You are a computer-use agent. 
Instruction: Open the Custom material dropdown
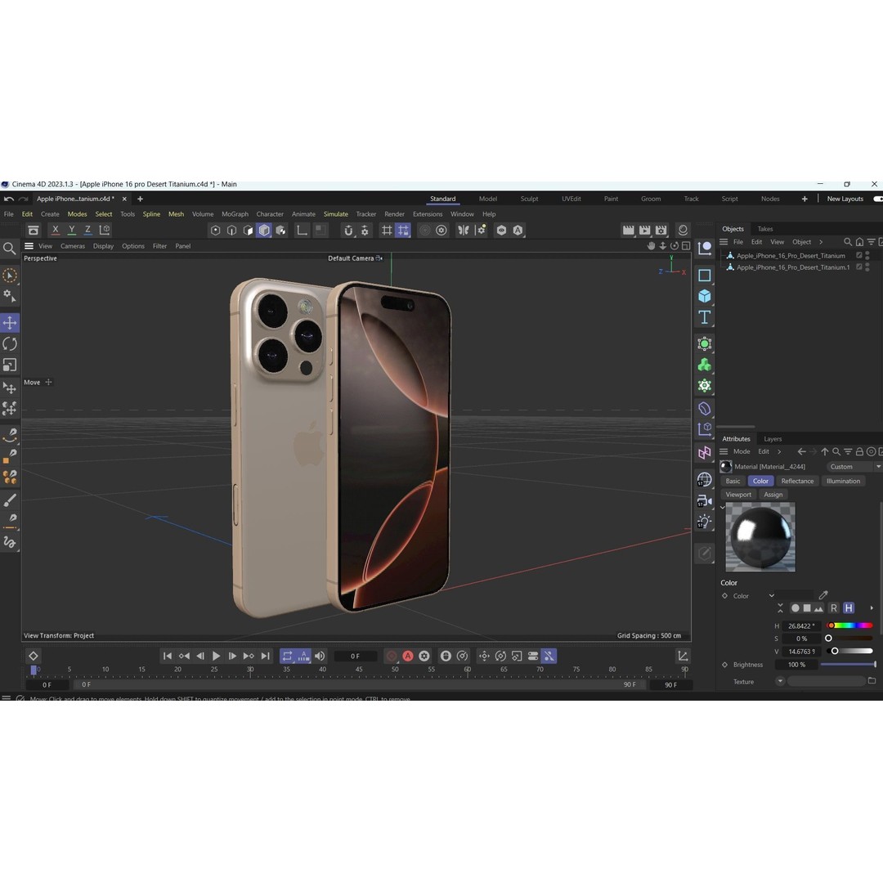click(854, 466)
